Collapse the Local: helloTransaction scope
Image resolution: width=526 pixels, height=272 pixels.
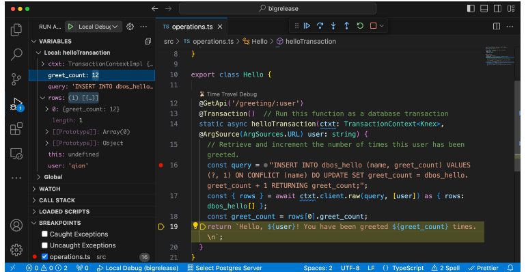point(38,53)
